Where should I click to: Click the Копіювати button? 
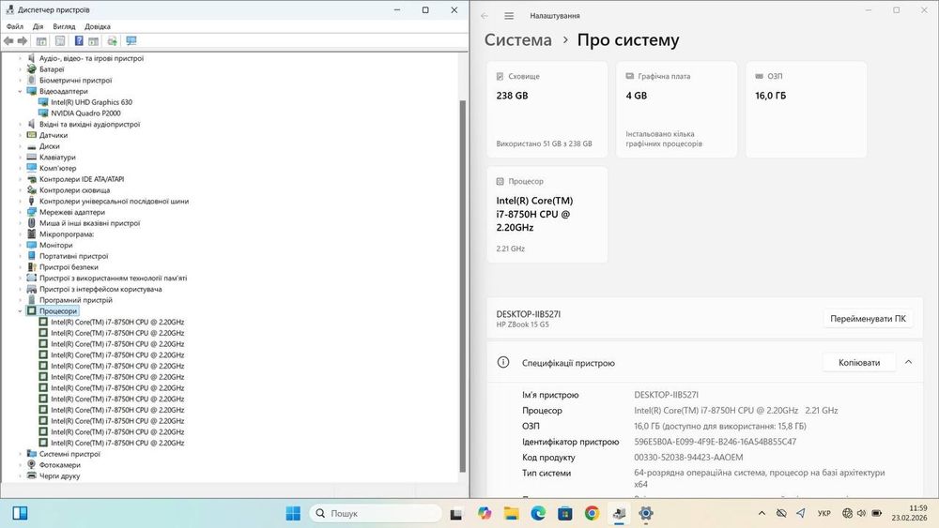pyautogui.click(x=859, y=362)
